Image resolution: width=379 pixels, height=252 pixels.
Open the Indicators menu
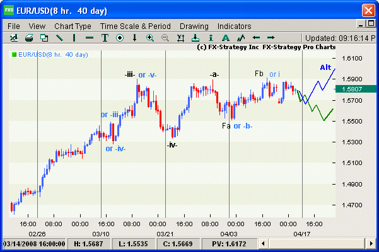[x=234, y=26]
